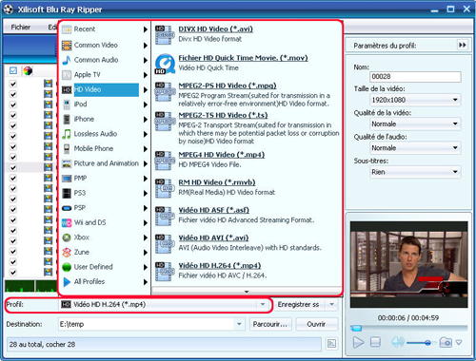Open the iPod profile category
Screen dimensions: 476x361
tap(105, 104)
